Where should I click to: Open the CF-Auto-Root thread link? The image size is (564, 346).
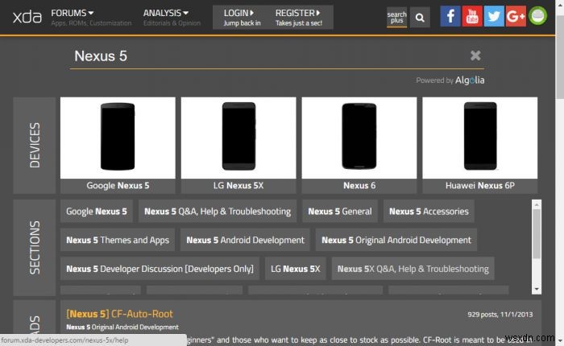120,314
